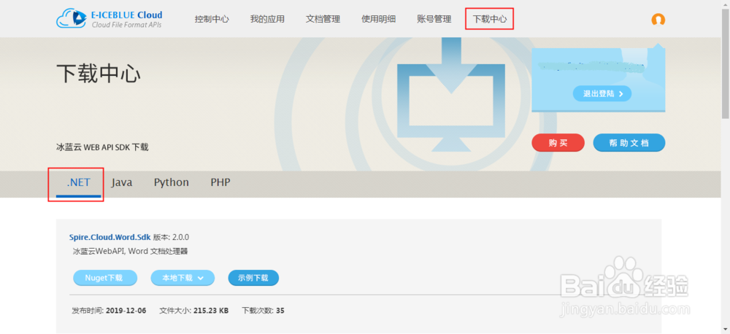Click the red 购买 button
The height and width of the screenshot is (334, 730).
pos(558,143)
